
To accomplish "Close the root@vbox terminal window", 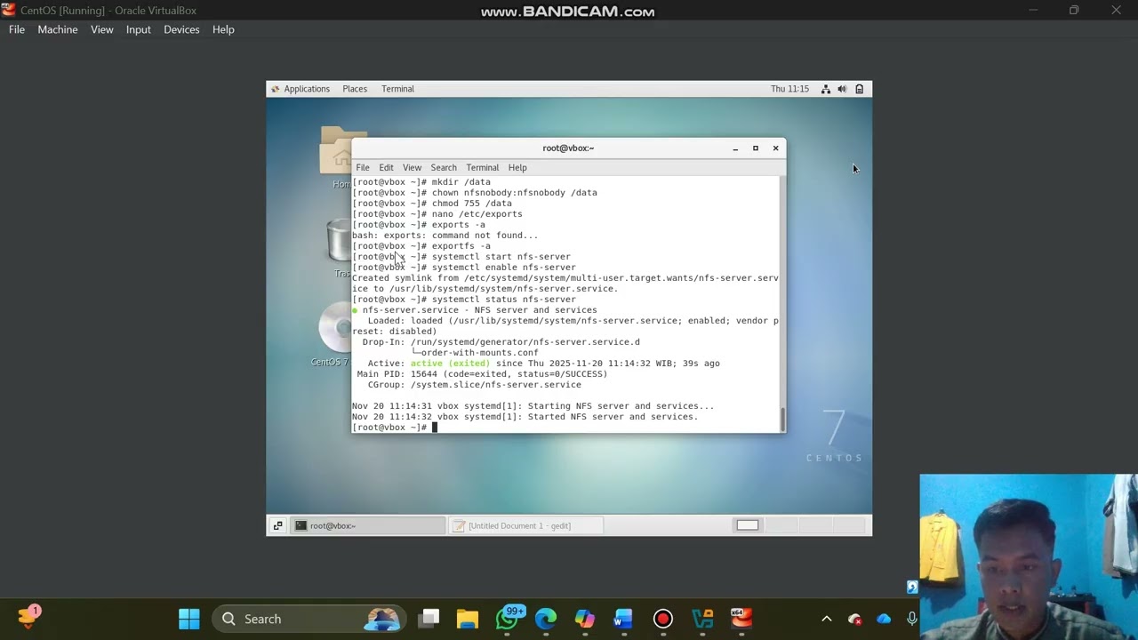I will (775, 148).
